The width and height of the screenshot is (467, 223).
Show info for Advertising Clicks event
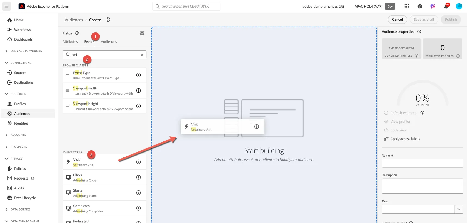138,177
